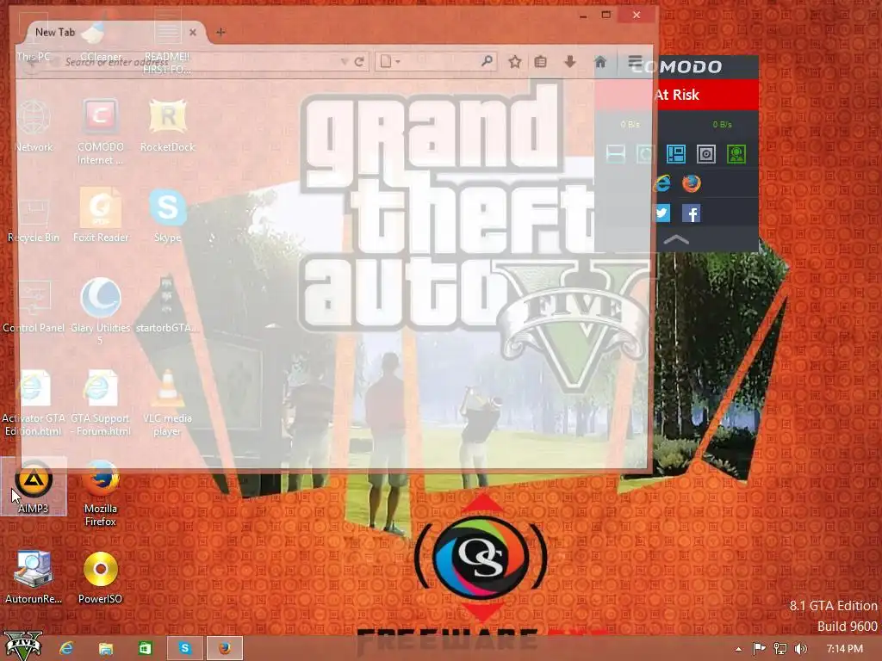Go to the Firefox home page
Viewport: 882px width, 661px height.
tap(600, 61)
